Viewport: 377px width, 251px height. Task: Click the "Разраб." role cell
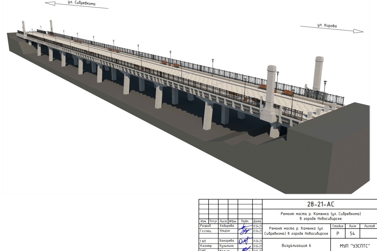205,226
